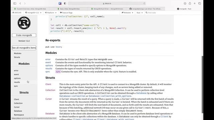Open results module in sidebar
This screenshot has height=120, width=214.
coord(17,82)
